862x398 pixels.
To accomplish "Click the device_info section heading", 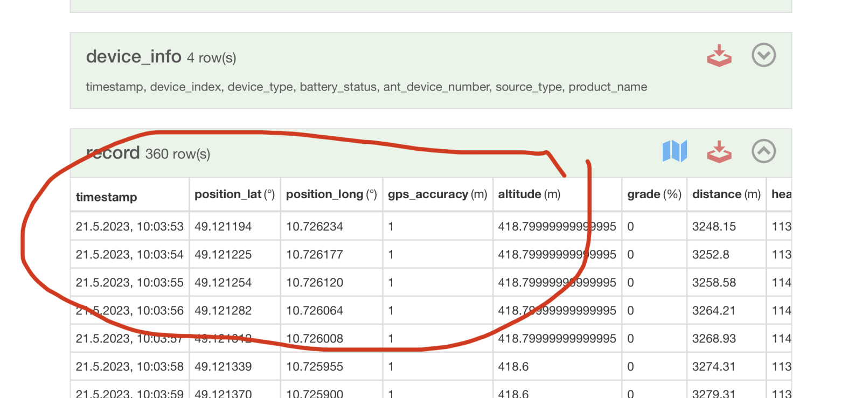I will tap(134, 57).
